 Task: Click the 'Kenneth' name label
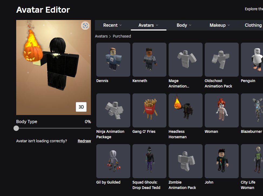140,81
